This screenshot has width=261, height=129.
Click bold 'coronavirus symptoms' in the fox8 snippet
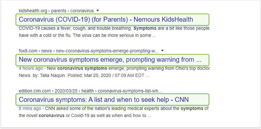pos(82,68)
